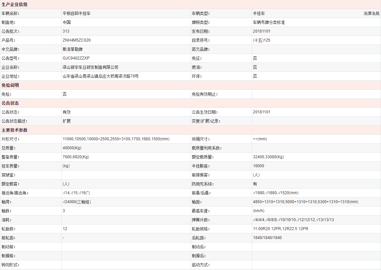
Task: Select announcement model GJC9402ZZXP
Action: tap(76, 58)
